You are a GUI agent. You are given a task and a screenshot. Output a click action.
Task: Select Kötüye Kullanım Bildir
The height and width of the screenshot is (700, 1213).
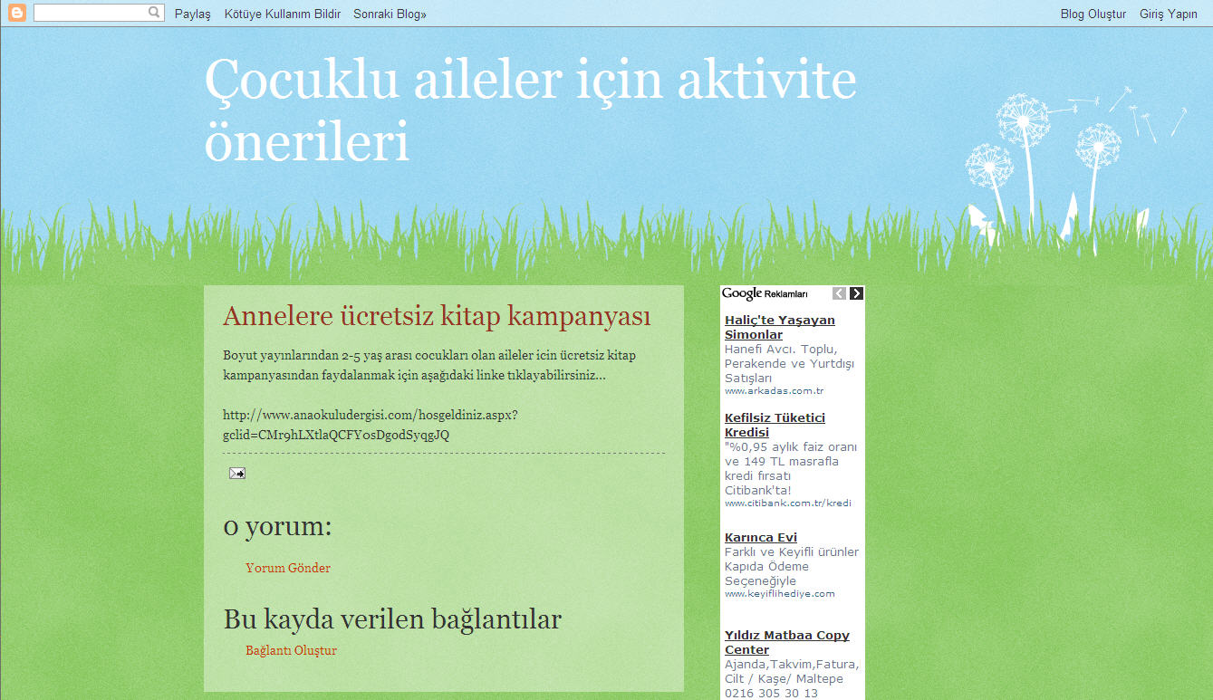283,14
